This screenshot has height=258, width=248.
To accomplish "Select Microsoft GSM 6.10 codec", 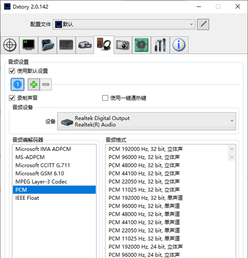I will point(54,173).
